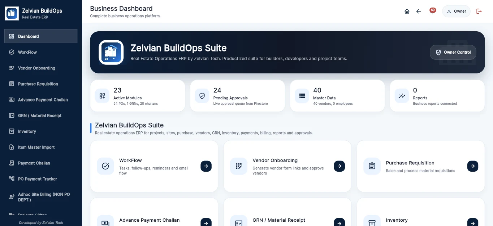Click the GRN / Material Receipt sidebar icon
Viewport: 493px width, 226px height.
tap(12, 116)
